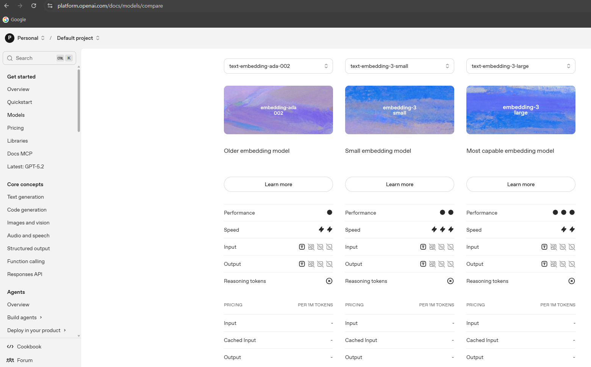Click embedding-3 small thumbnail image

pos(400,110)
